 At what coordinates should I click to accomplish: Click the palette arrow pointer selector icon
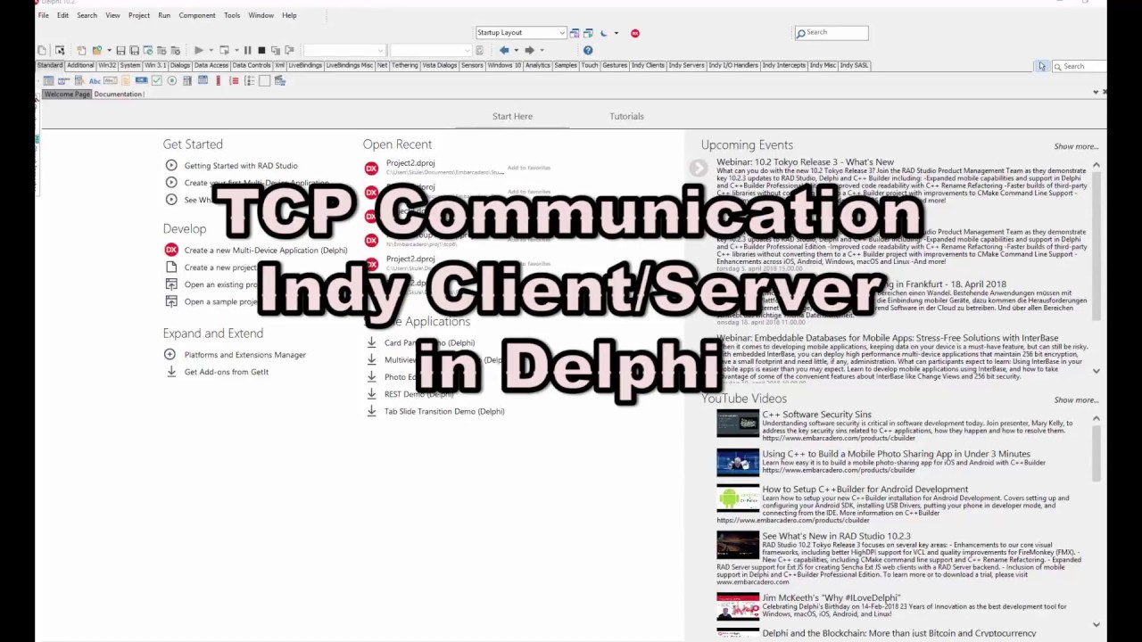(1041, 66)
